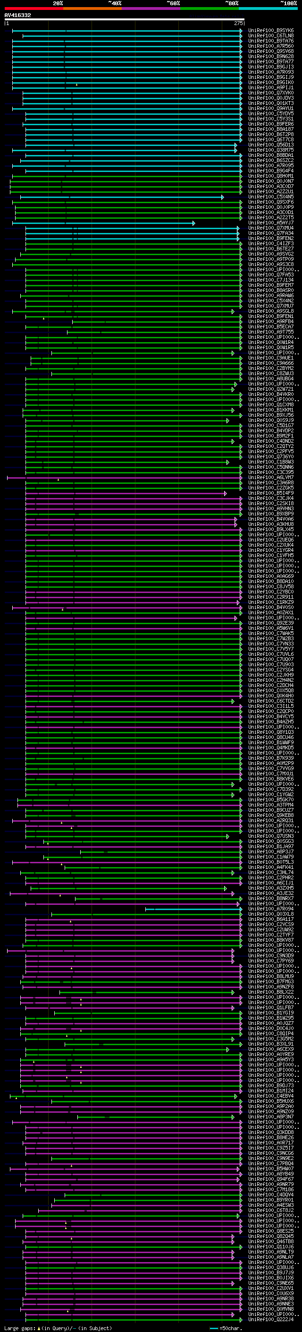Select the UniRef100_A7R094 label

(x=270, y=909)
